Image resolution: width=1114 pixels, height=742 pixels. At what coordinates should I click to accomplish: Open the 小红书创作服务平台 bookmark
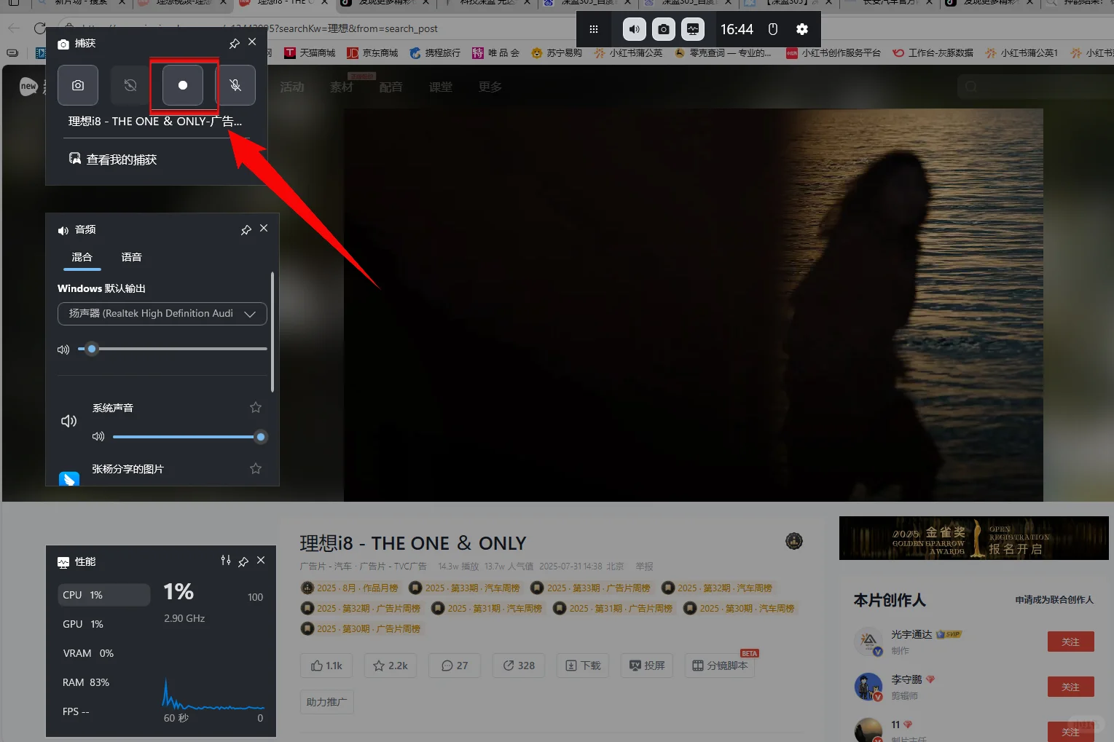833,53
